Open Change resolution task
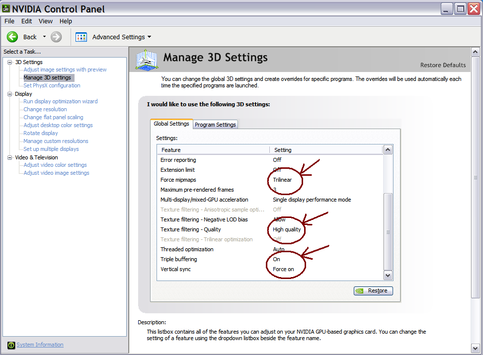Viewport: 483px width, 355px height. point(45,109)
